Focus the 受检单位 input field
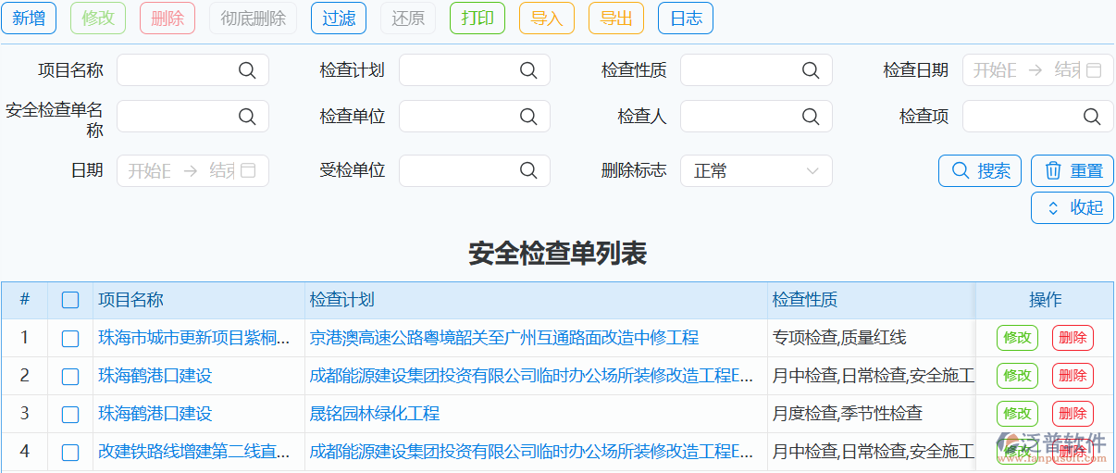 474,170
